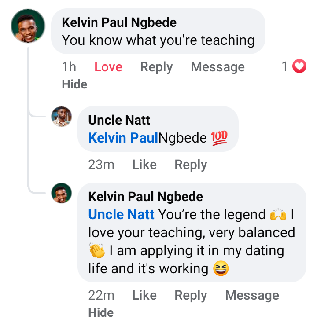Click the 'Kelvin Paul Ngbede' name on bottom reply
Viewport: 317px width, 319px height.
[145, 196]
